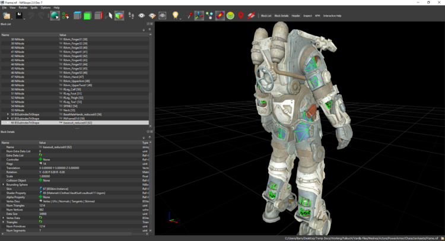This screenshot has width=445, height=241.
Task: Toggle Block Details panel toolbar button
Action: coord(281,16)
